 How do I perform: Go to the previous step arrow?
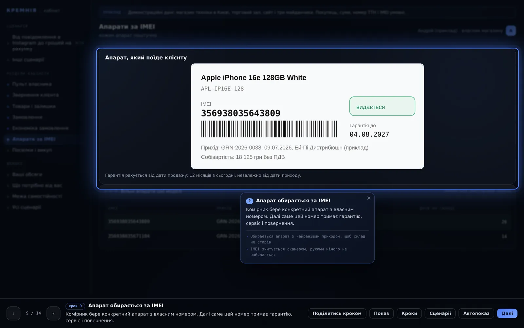coord(13,313)
